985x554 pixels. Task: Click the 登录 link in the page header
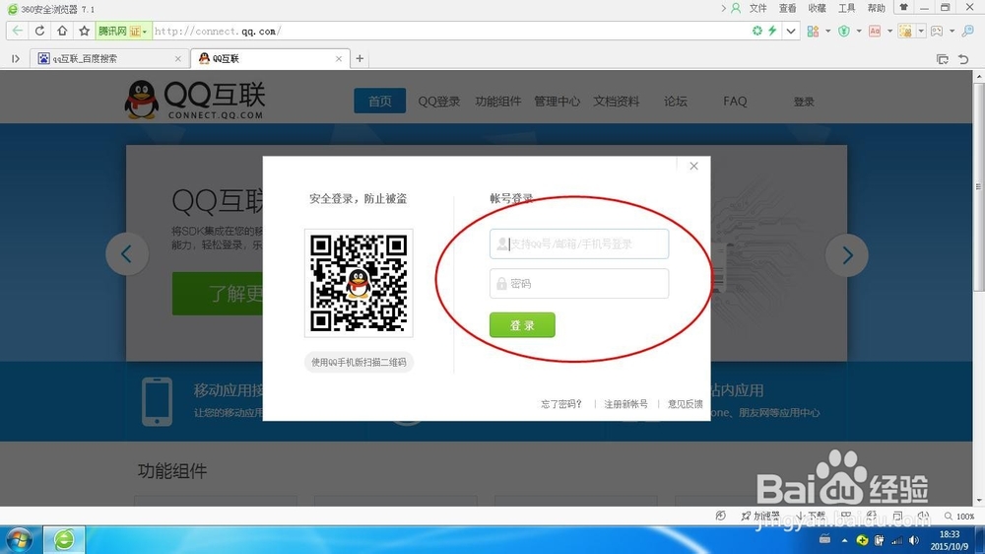click(x=804, y=102)
